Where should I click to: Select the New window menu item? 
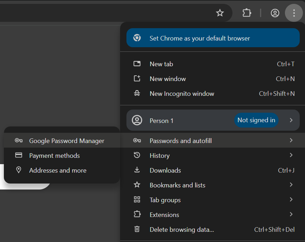(213, 79)
